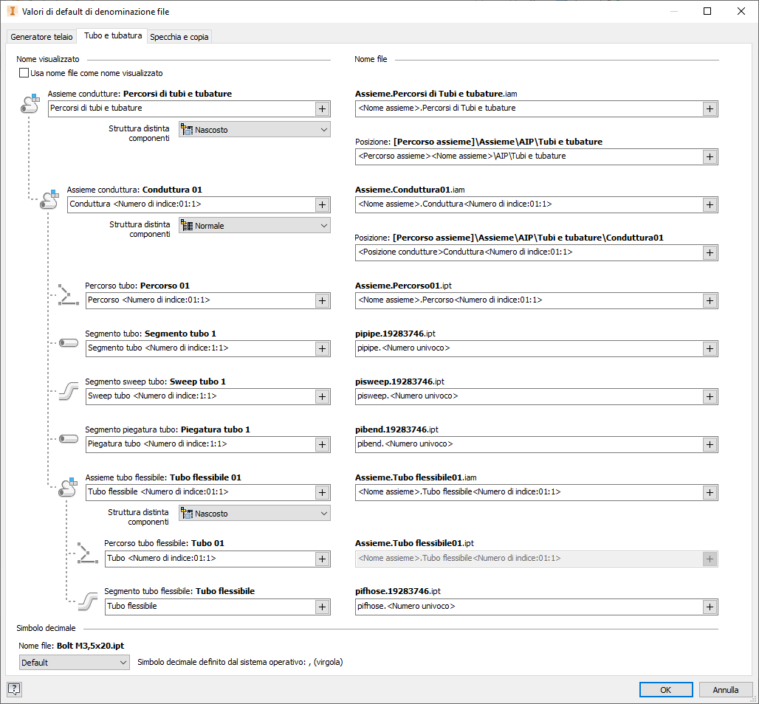Click plus button for pibend file name field

[710, 444]
